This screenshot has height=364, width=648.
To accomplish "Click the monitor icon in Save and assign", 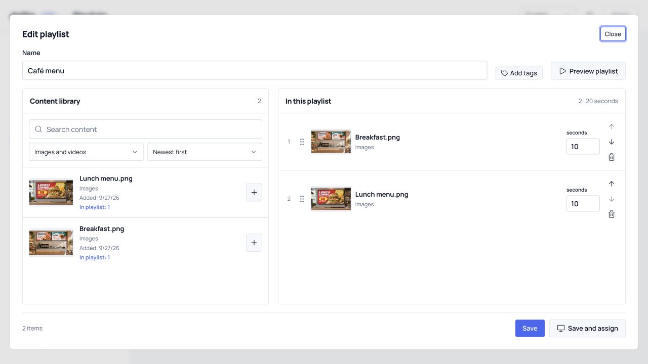I will point(561,329).
